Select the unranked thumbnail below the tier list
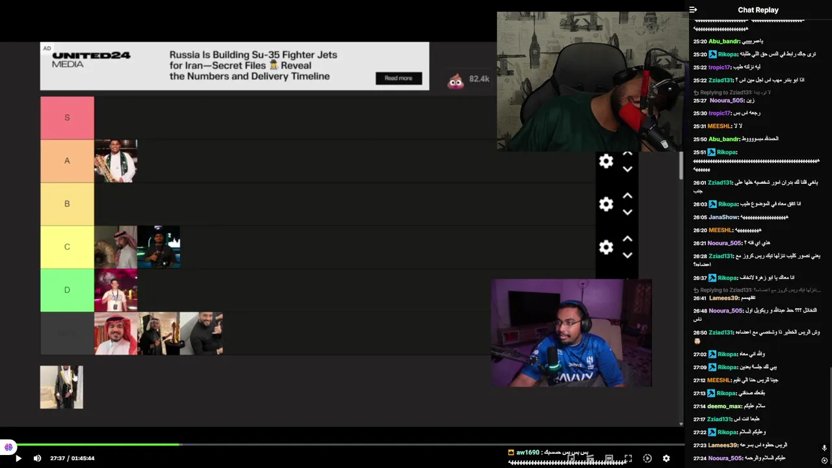832x468 pixels. (x=62, y=387)
